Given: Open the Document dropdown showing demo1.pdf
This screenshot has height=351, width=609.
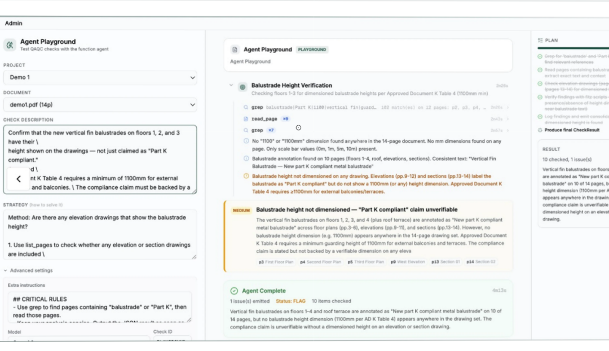Looking at the screenshot, I should tap(100, 104).
